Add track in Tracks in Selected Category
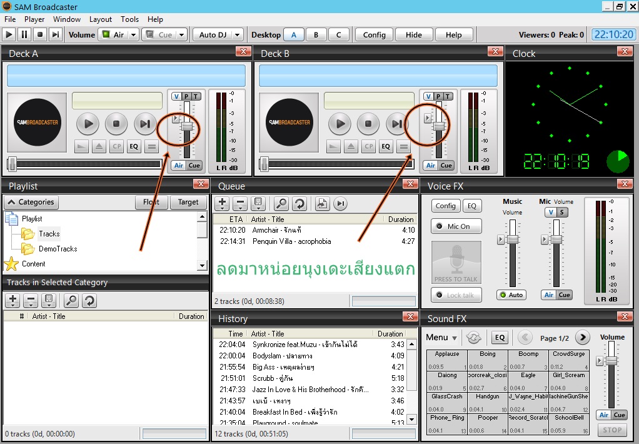 pos(13,301)
